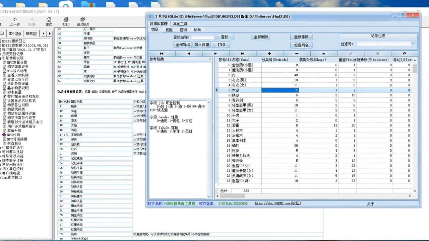This screenshot has height=241, width=429.
Task: Jump to first record in navigator
Action: (162, 54)
